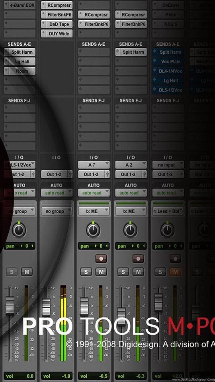Open b: ME group menu on A 7 channel

[94, 211]
